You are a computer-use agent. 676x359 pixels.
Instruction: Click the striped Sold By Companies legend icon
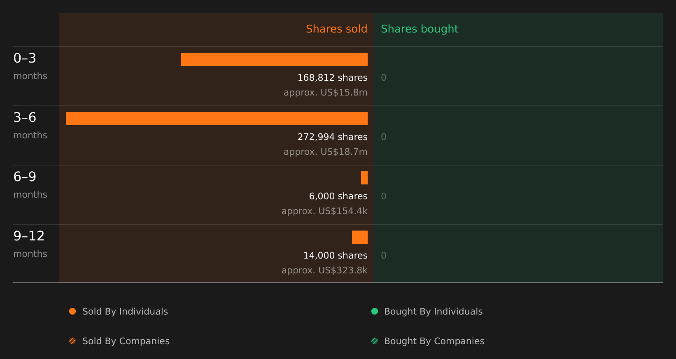click(x=72, y=341)
